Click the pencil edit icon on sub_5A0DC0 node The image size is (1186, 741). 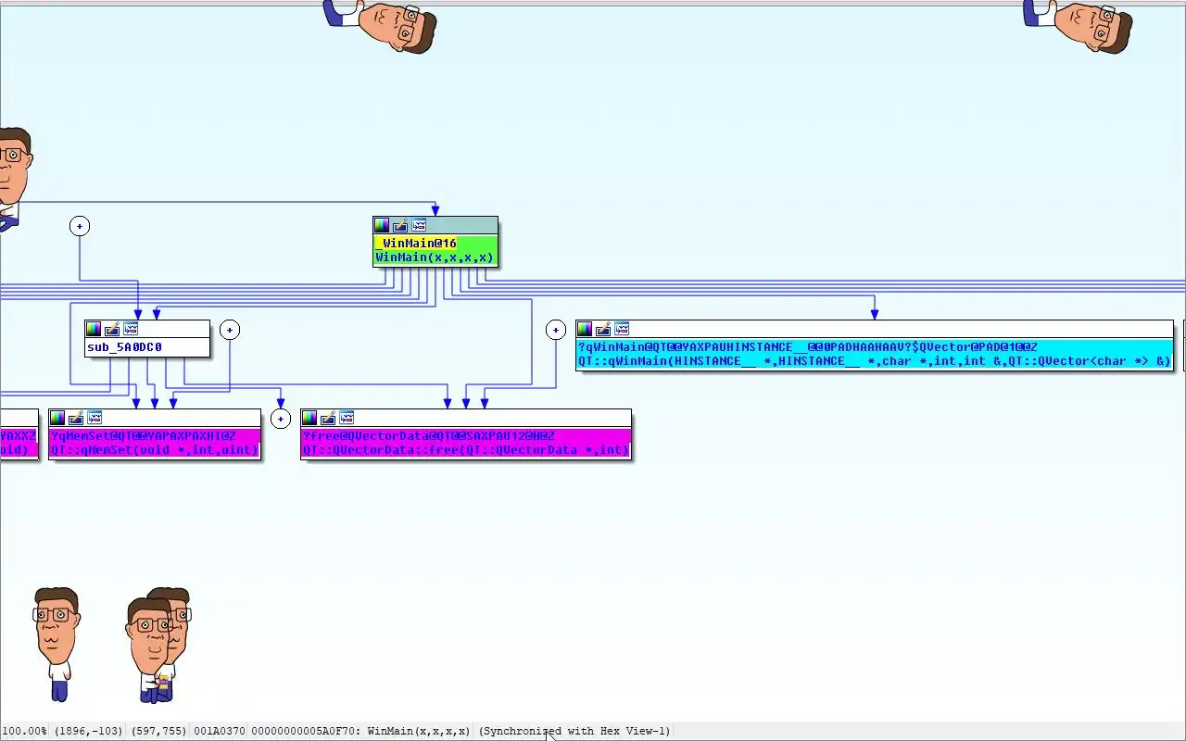pyautogui.click(x=112, y=329)
